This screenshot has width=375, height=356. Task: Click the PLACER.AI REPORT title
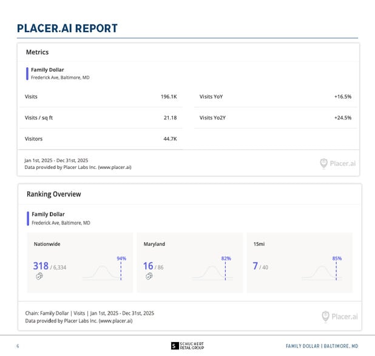point(67,28)
